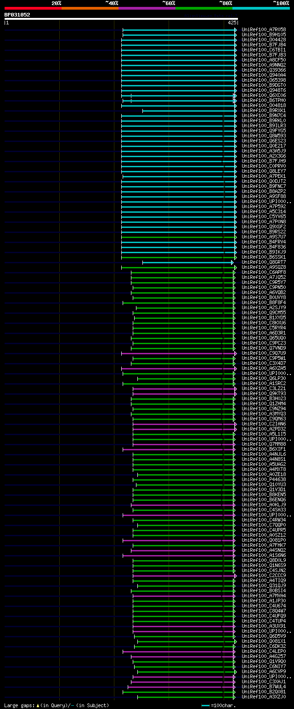Click the UniRef100_A2X3G6 label
This screenshot has width=294, height=709.
coord(264,156)
